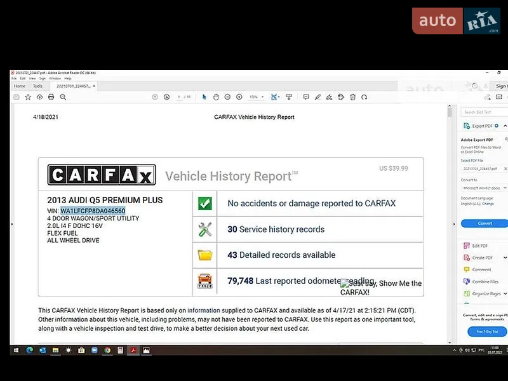The height and width of the screenshot is (381, 508).
Task: Collapse the Export PDF section
Action: pos(505,126)
